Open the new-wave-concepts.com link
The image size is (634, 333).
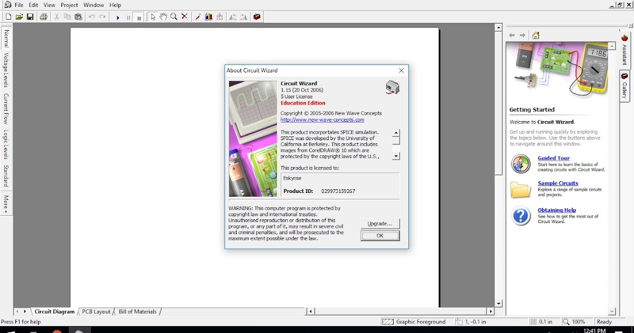click(322, 120)
